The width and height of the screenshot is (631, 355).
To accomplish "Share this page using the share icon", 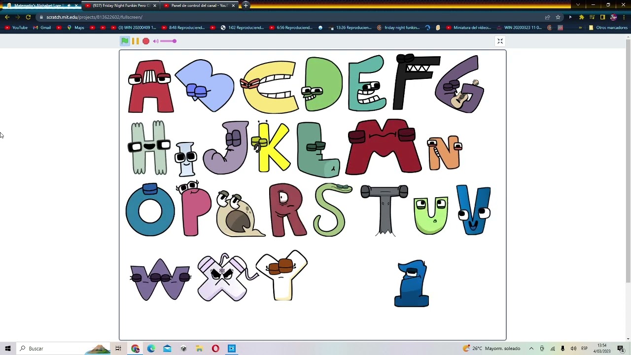I will [x=547, y=17].
